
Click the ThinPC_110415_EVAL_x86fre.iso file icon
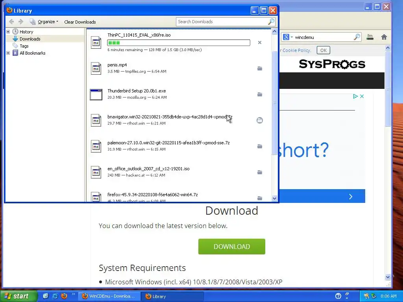pos(96,42)
